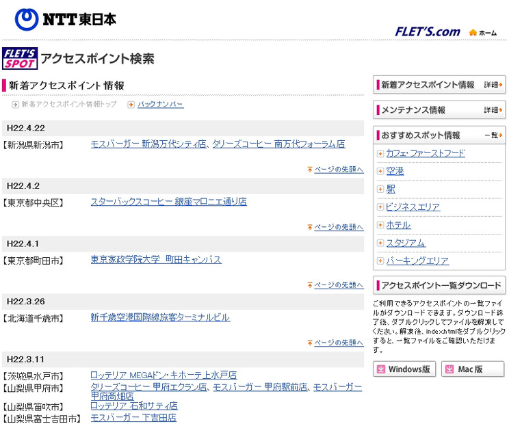509x424 pixels.
Task: Open スターバックスコーヒー 銀座マロニエ通り店 link
Action: click(x=168, y=202)
